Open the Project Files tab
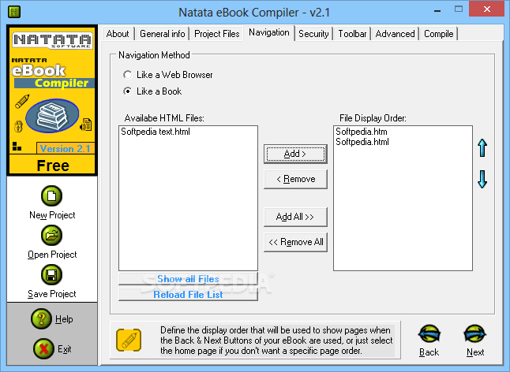This screenshot has height=372, width=510. pyautogui.click(x=216, y=34)
